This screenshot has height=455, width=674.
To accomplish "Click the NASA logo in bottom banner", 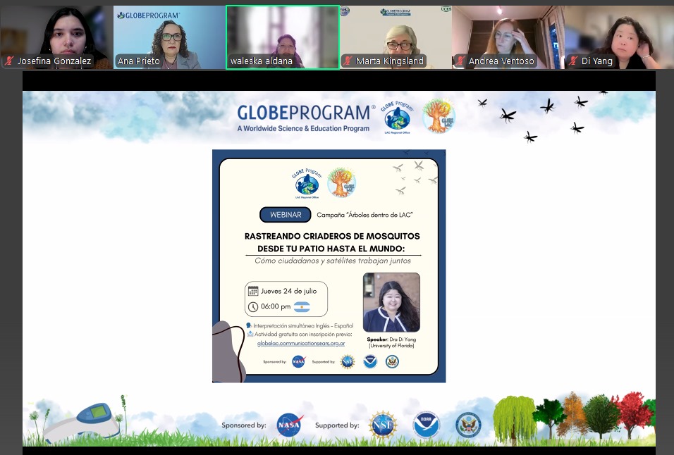I will (x=289, y=425).
